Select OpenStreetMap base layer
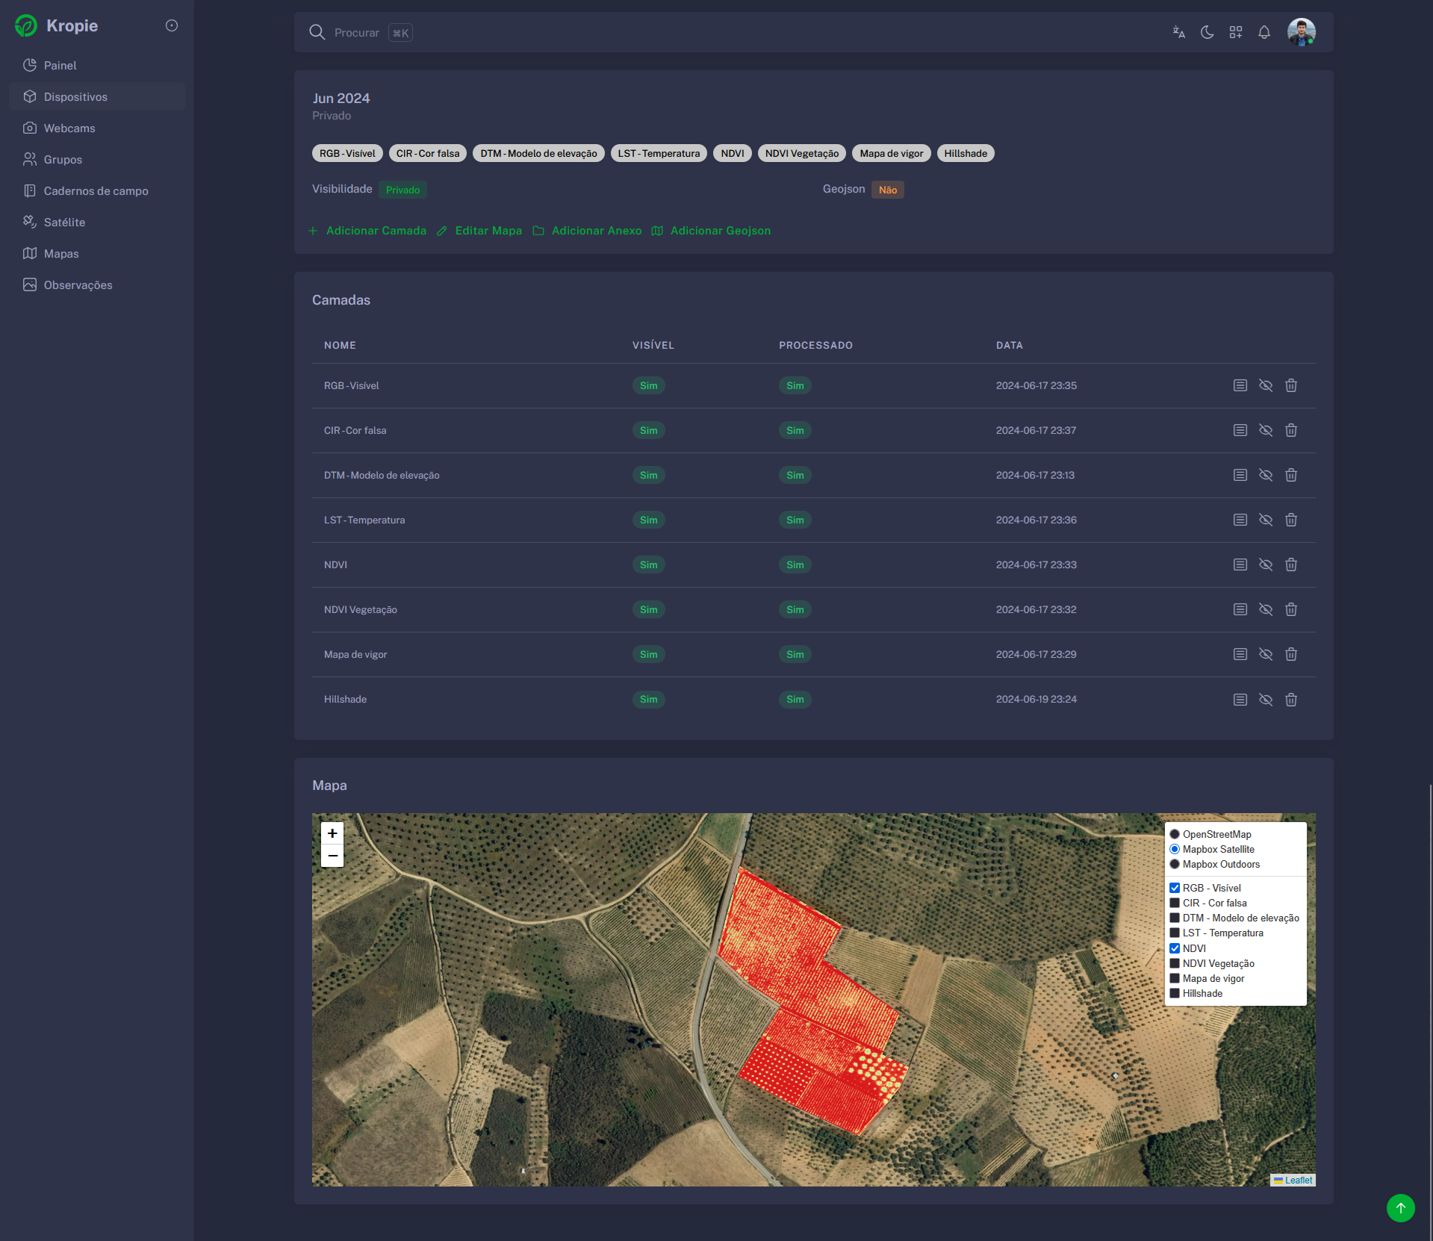The height and width of the screenshot is (1241, 1433). (1175, 834)
